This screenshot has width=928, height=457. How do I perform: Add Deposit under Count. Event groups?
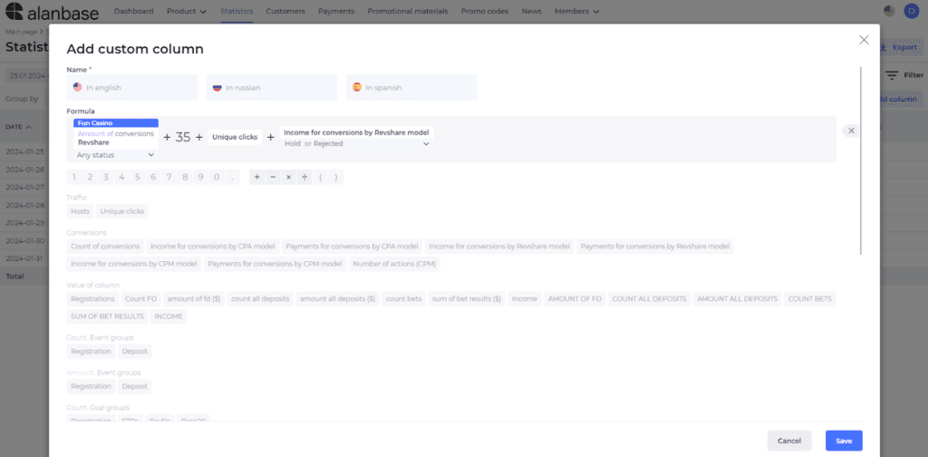point(134,351)
